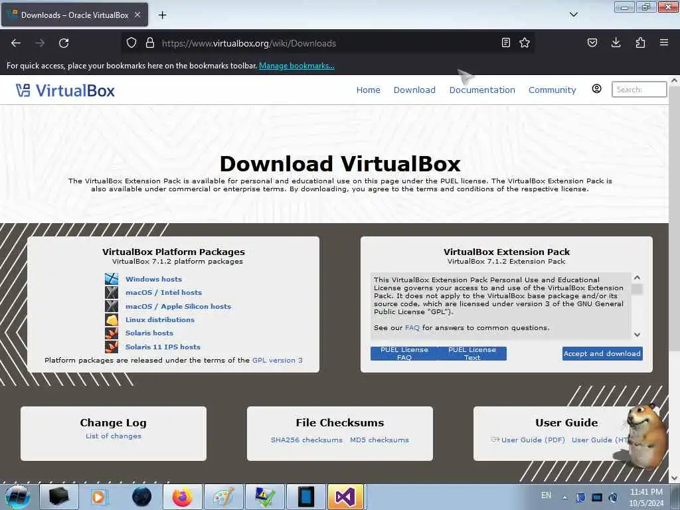This screenshot has height=510, width=680.
Task: Click the EN language indicator
Action: 546,495
